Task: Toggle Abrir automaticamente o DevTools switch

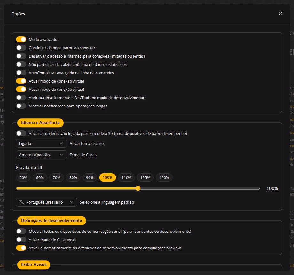Action: (x=21, y=98)
